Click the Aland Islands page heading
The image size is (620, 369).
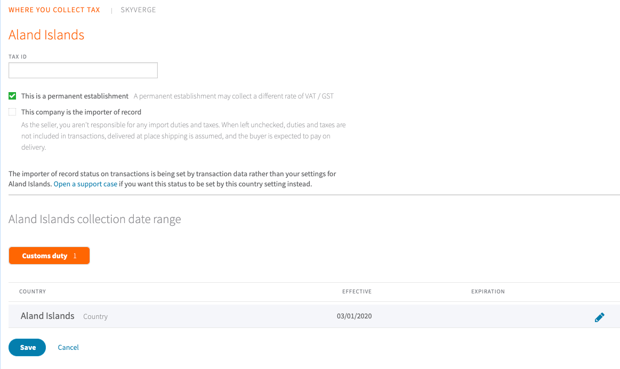[46, 35]
